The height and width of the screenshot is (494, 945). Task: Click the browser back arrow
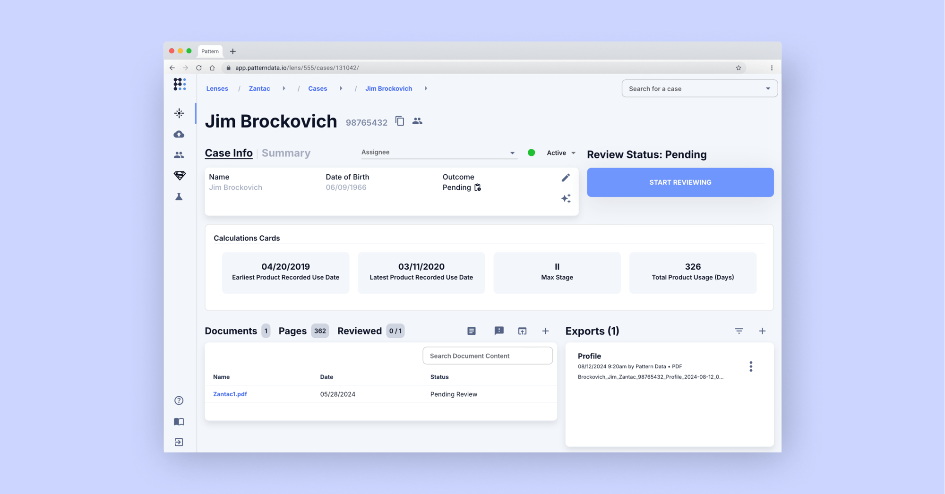tap(172, 68)
